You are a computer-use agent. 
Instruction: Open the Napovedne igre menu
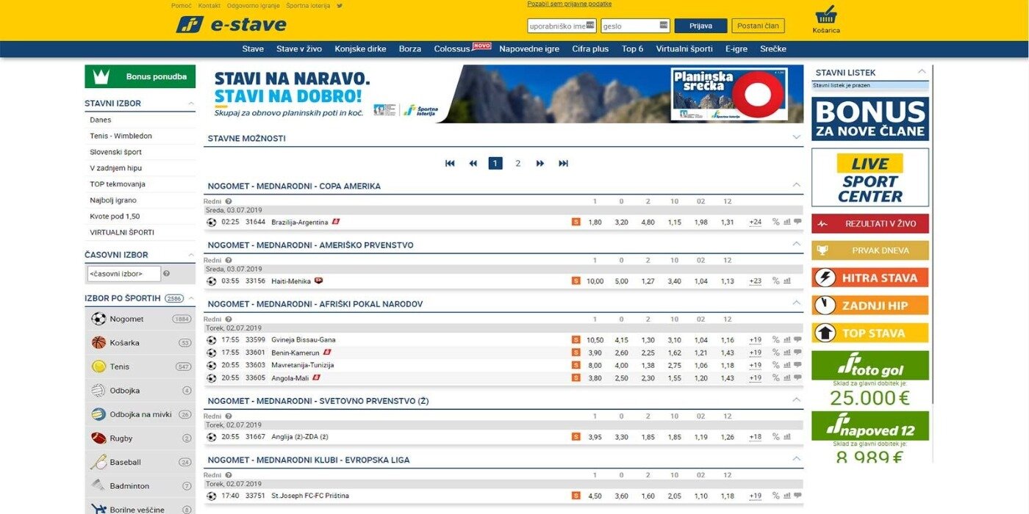(x=529, y=49)
